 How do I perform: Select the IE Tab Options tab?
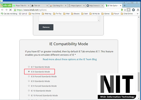tap(113, 6)
